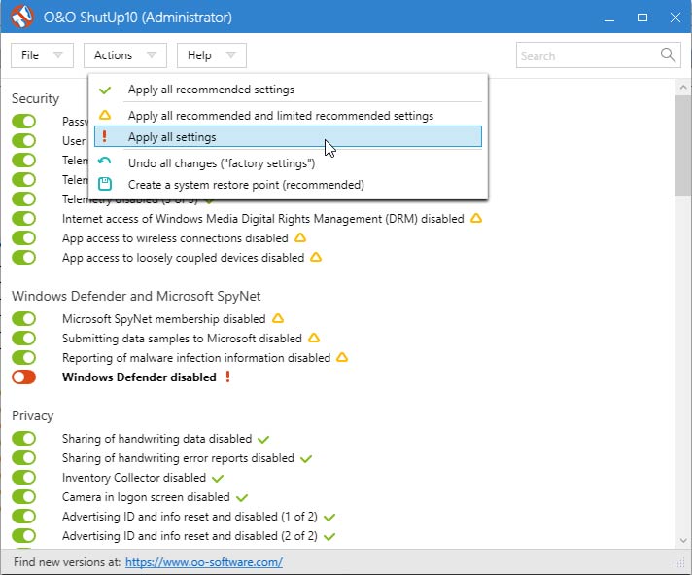Toggle App access to loosely coupled devices switch
This screenshot has height=575, width=692.
(24, 258)
